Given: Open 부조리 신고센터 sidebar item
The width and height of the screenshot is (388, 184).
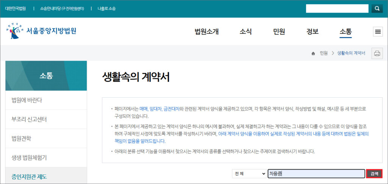Looking at the screenshot, I should (x=29, y=119).
